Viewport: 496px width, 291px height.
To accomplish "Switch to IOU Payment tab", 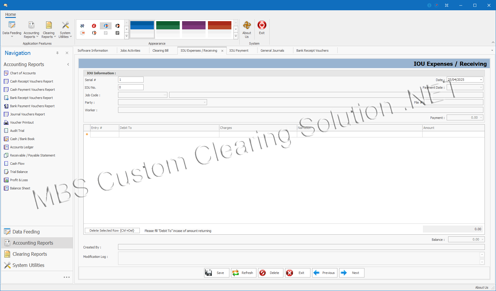I will [239, 51].
